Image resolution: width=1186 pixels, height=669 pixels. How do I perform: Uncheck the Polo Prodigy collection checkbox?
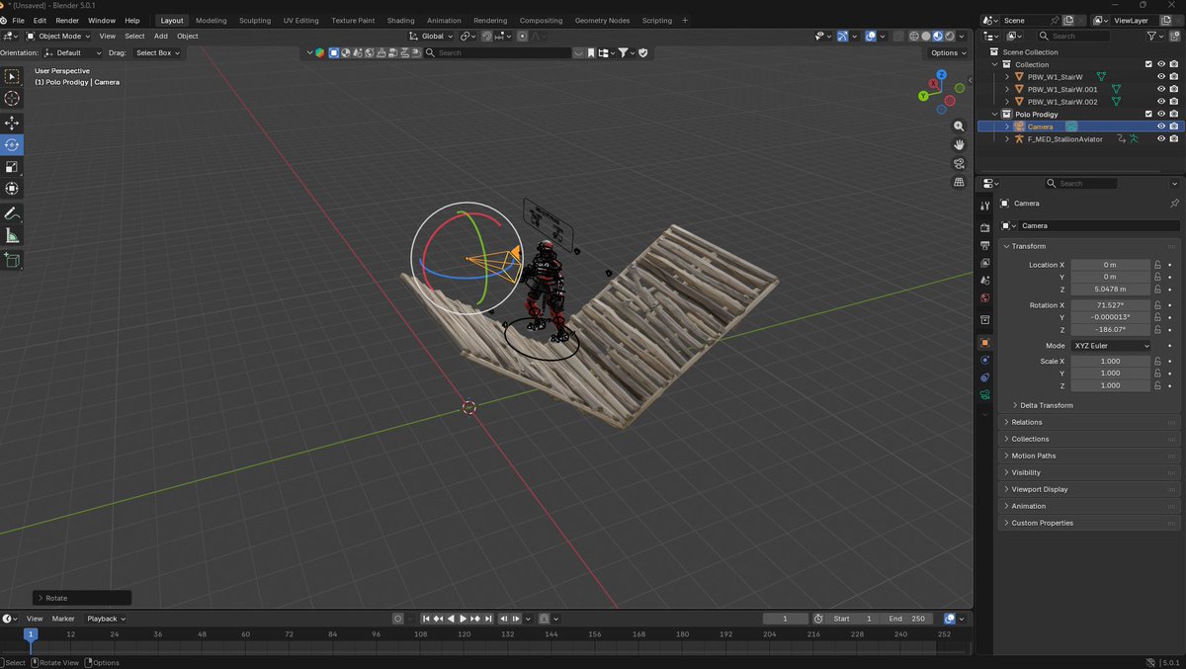coord(1148,114)
